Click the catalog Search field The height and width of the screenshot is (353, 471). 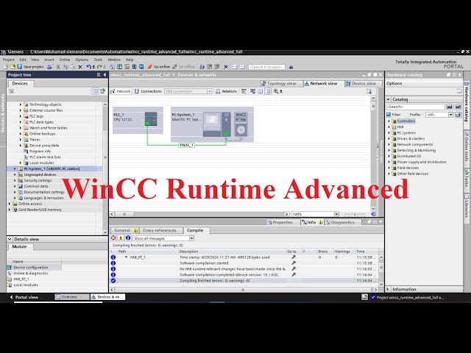[415, 107]
